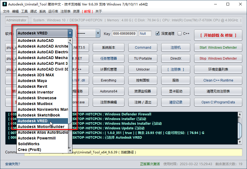The height and width of the screenshot is (169, 247).
Task: Open the 资源 menu
Action: [x=76, y=11]
